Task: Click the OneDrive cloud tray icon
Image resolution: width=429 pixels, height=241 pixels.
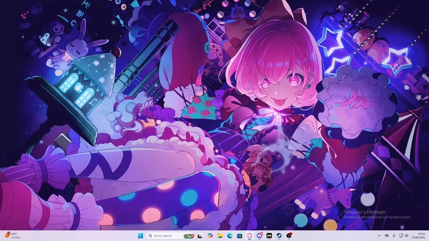Action: tap(387, 236)
